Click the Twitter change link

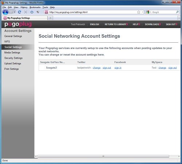96,68
